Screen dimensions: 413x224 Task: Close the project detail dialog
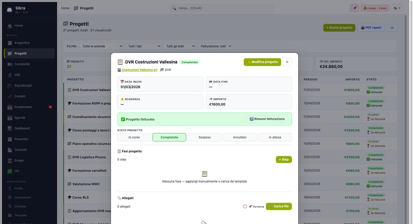[287, 62]
